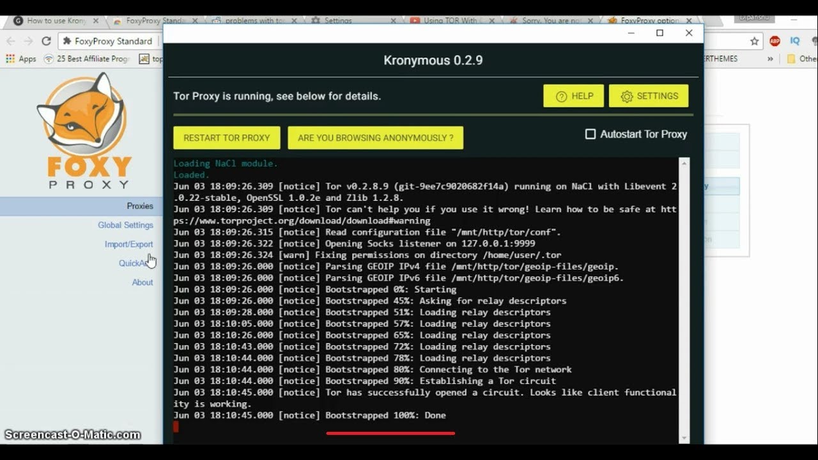
Task: Close the Using TOR With tab
Action: coord(491,20)
